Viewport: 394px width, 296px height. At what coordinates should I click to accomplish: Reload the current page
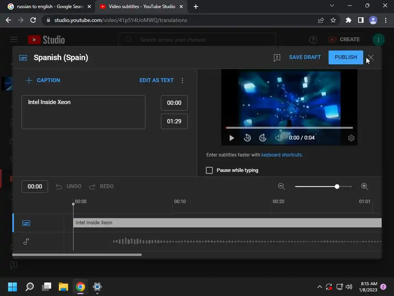pyautogui.click(x=33, y=20)
